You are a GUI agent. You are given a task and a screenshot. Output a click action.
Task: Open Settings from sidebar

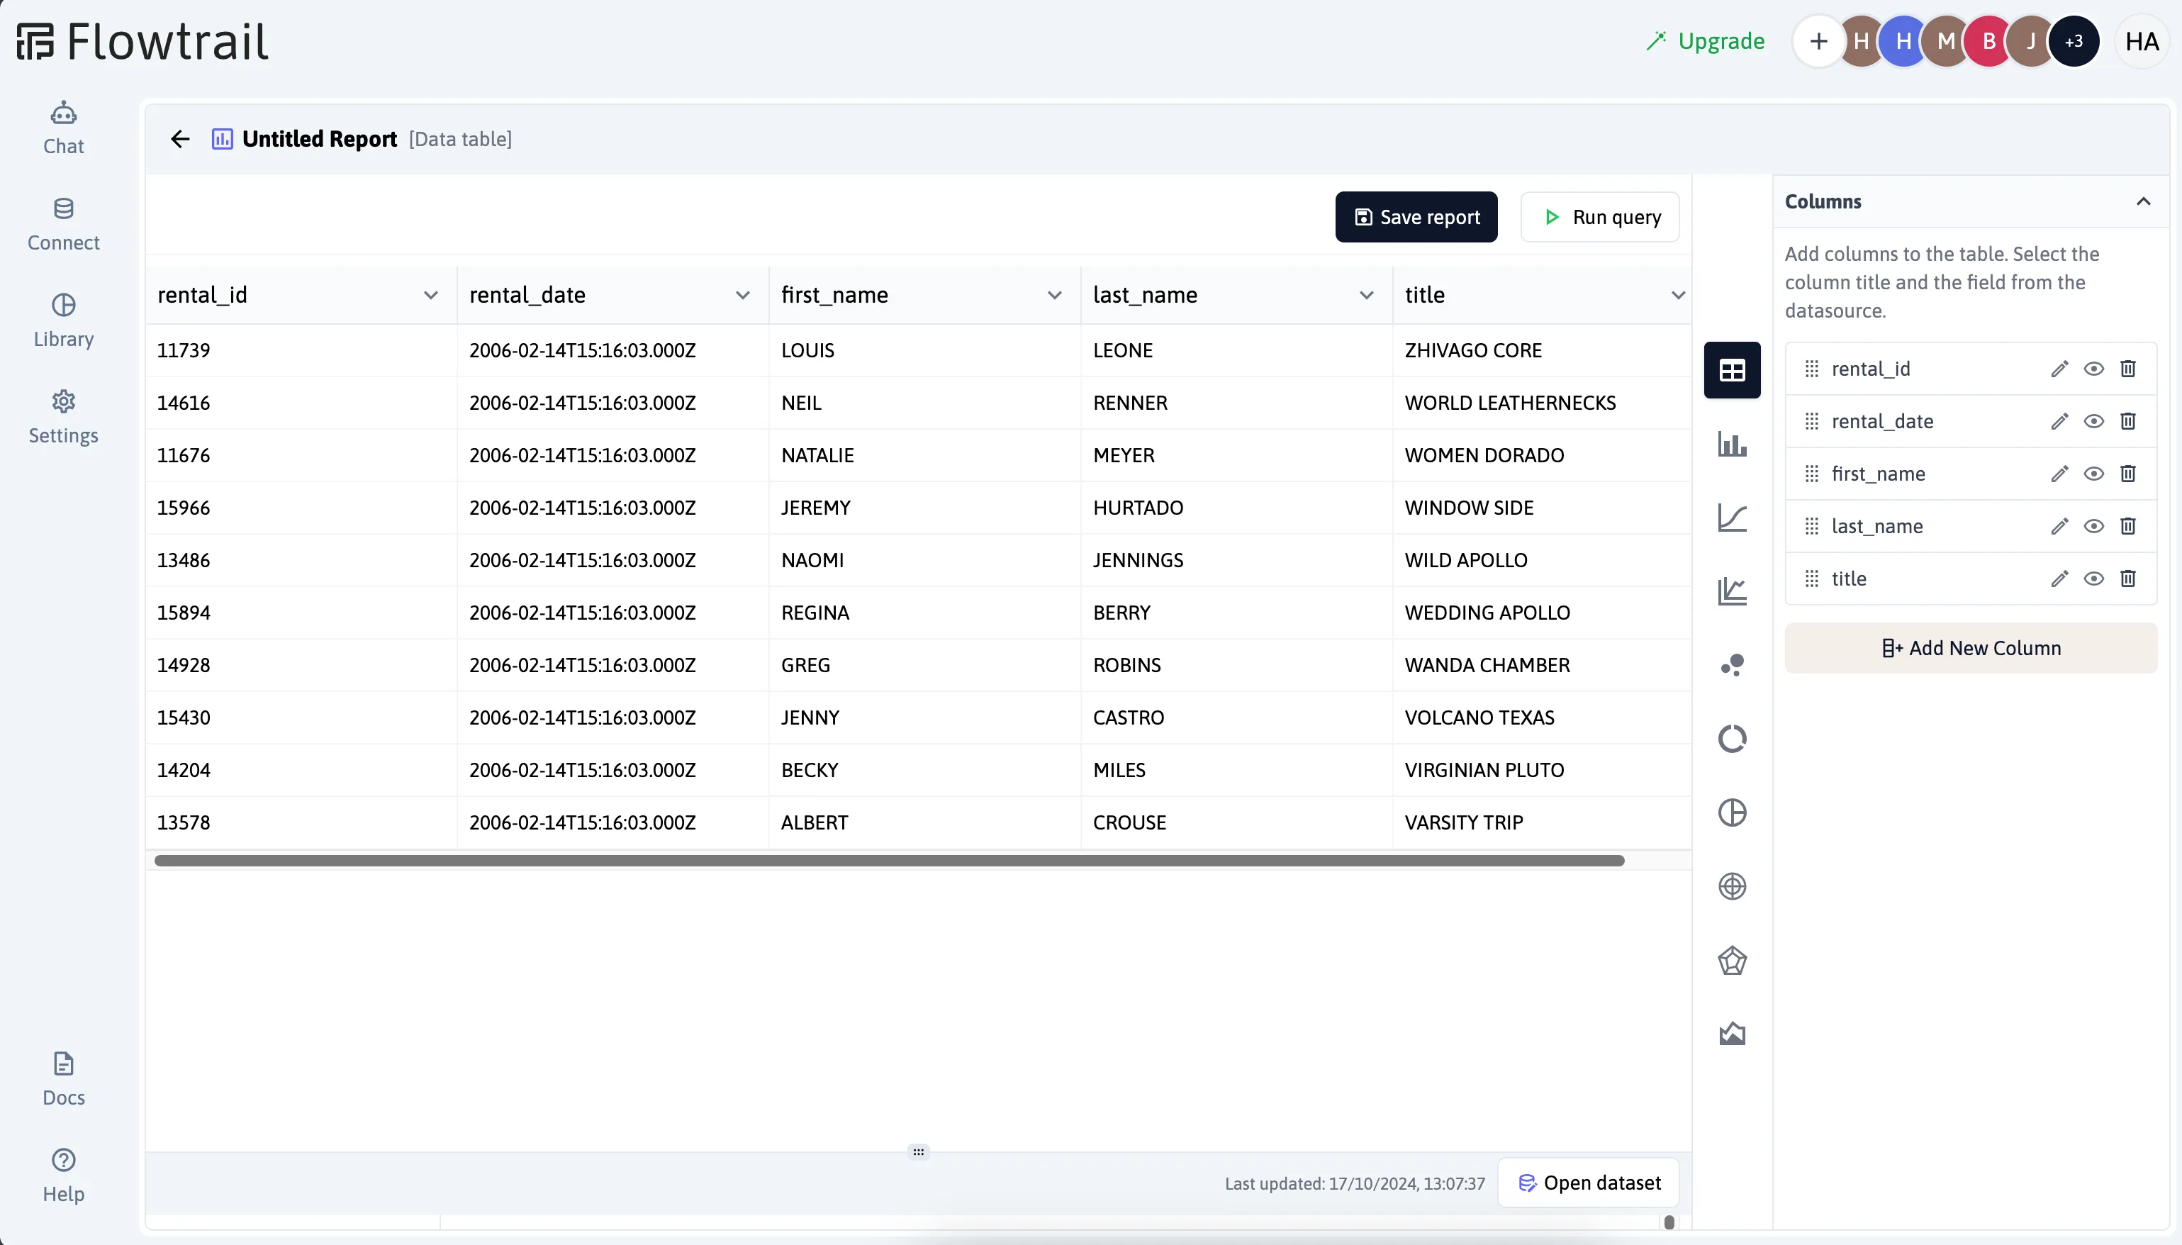(63, 415)
